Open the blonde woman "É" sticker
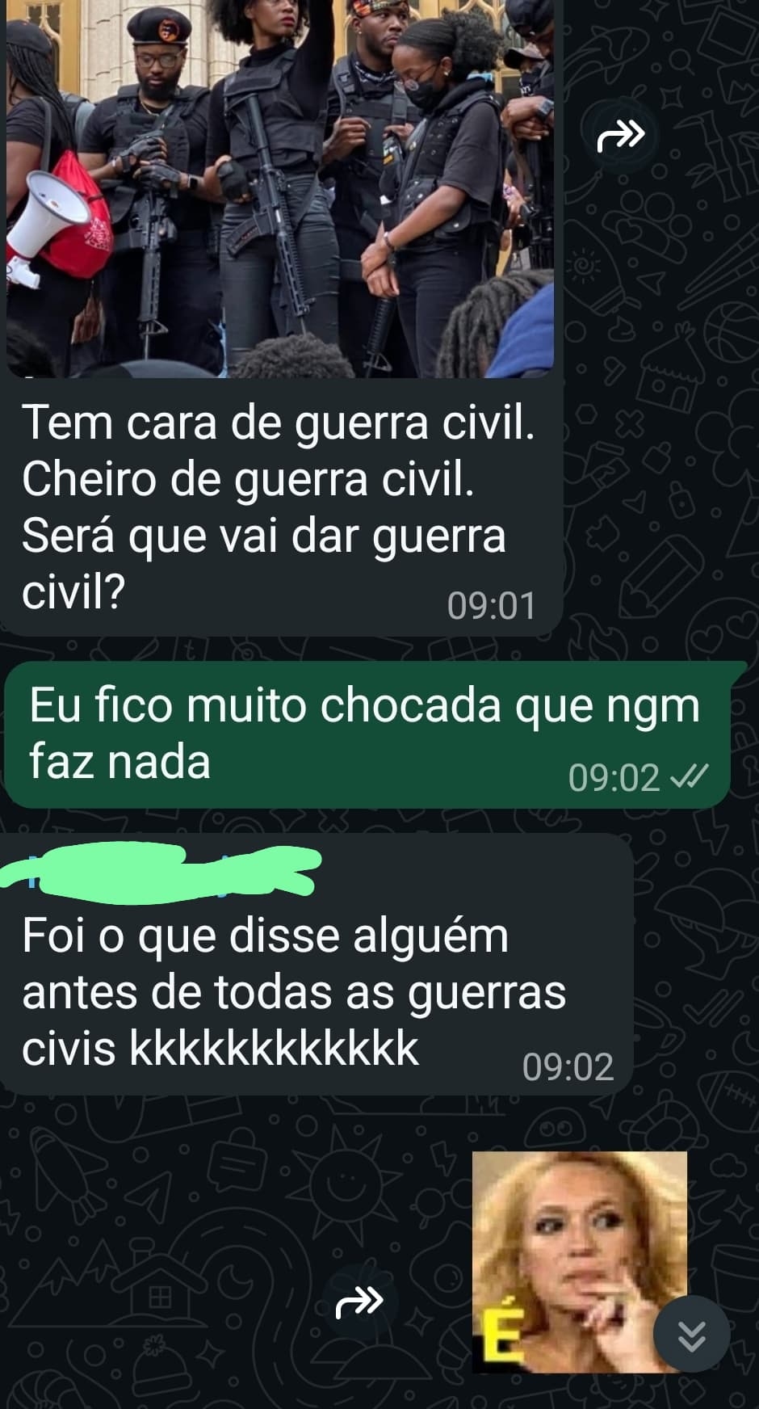This screenshot has width=759, height=1409. (x=579, y=1262)
